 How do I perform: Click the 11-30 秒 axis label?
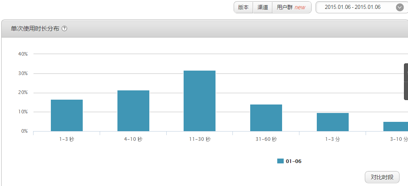pyautogui.click(x=200, y=139)
